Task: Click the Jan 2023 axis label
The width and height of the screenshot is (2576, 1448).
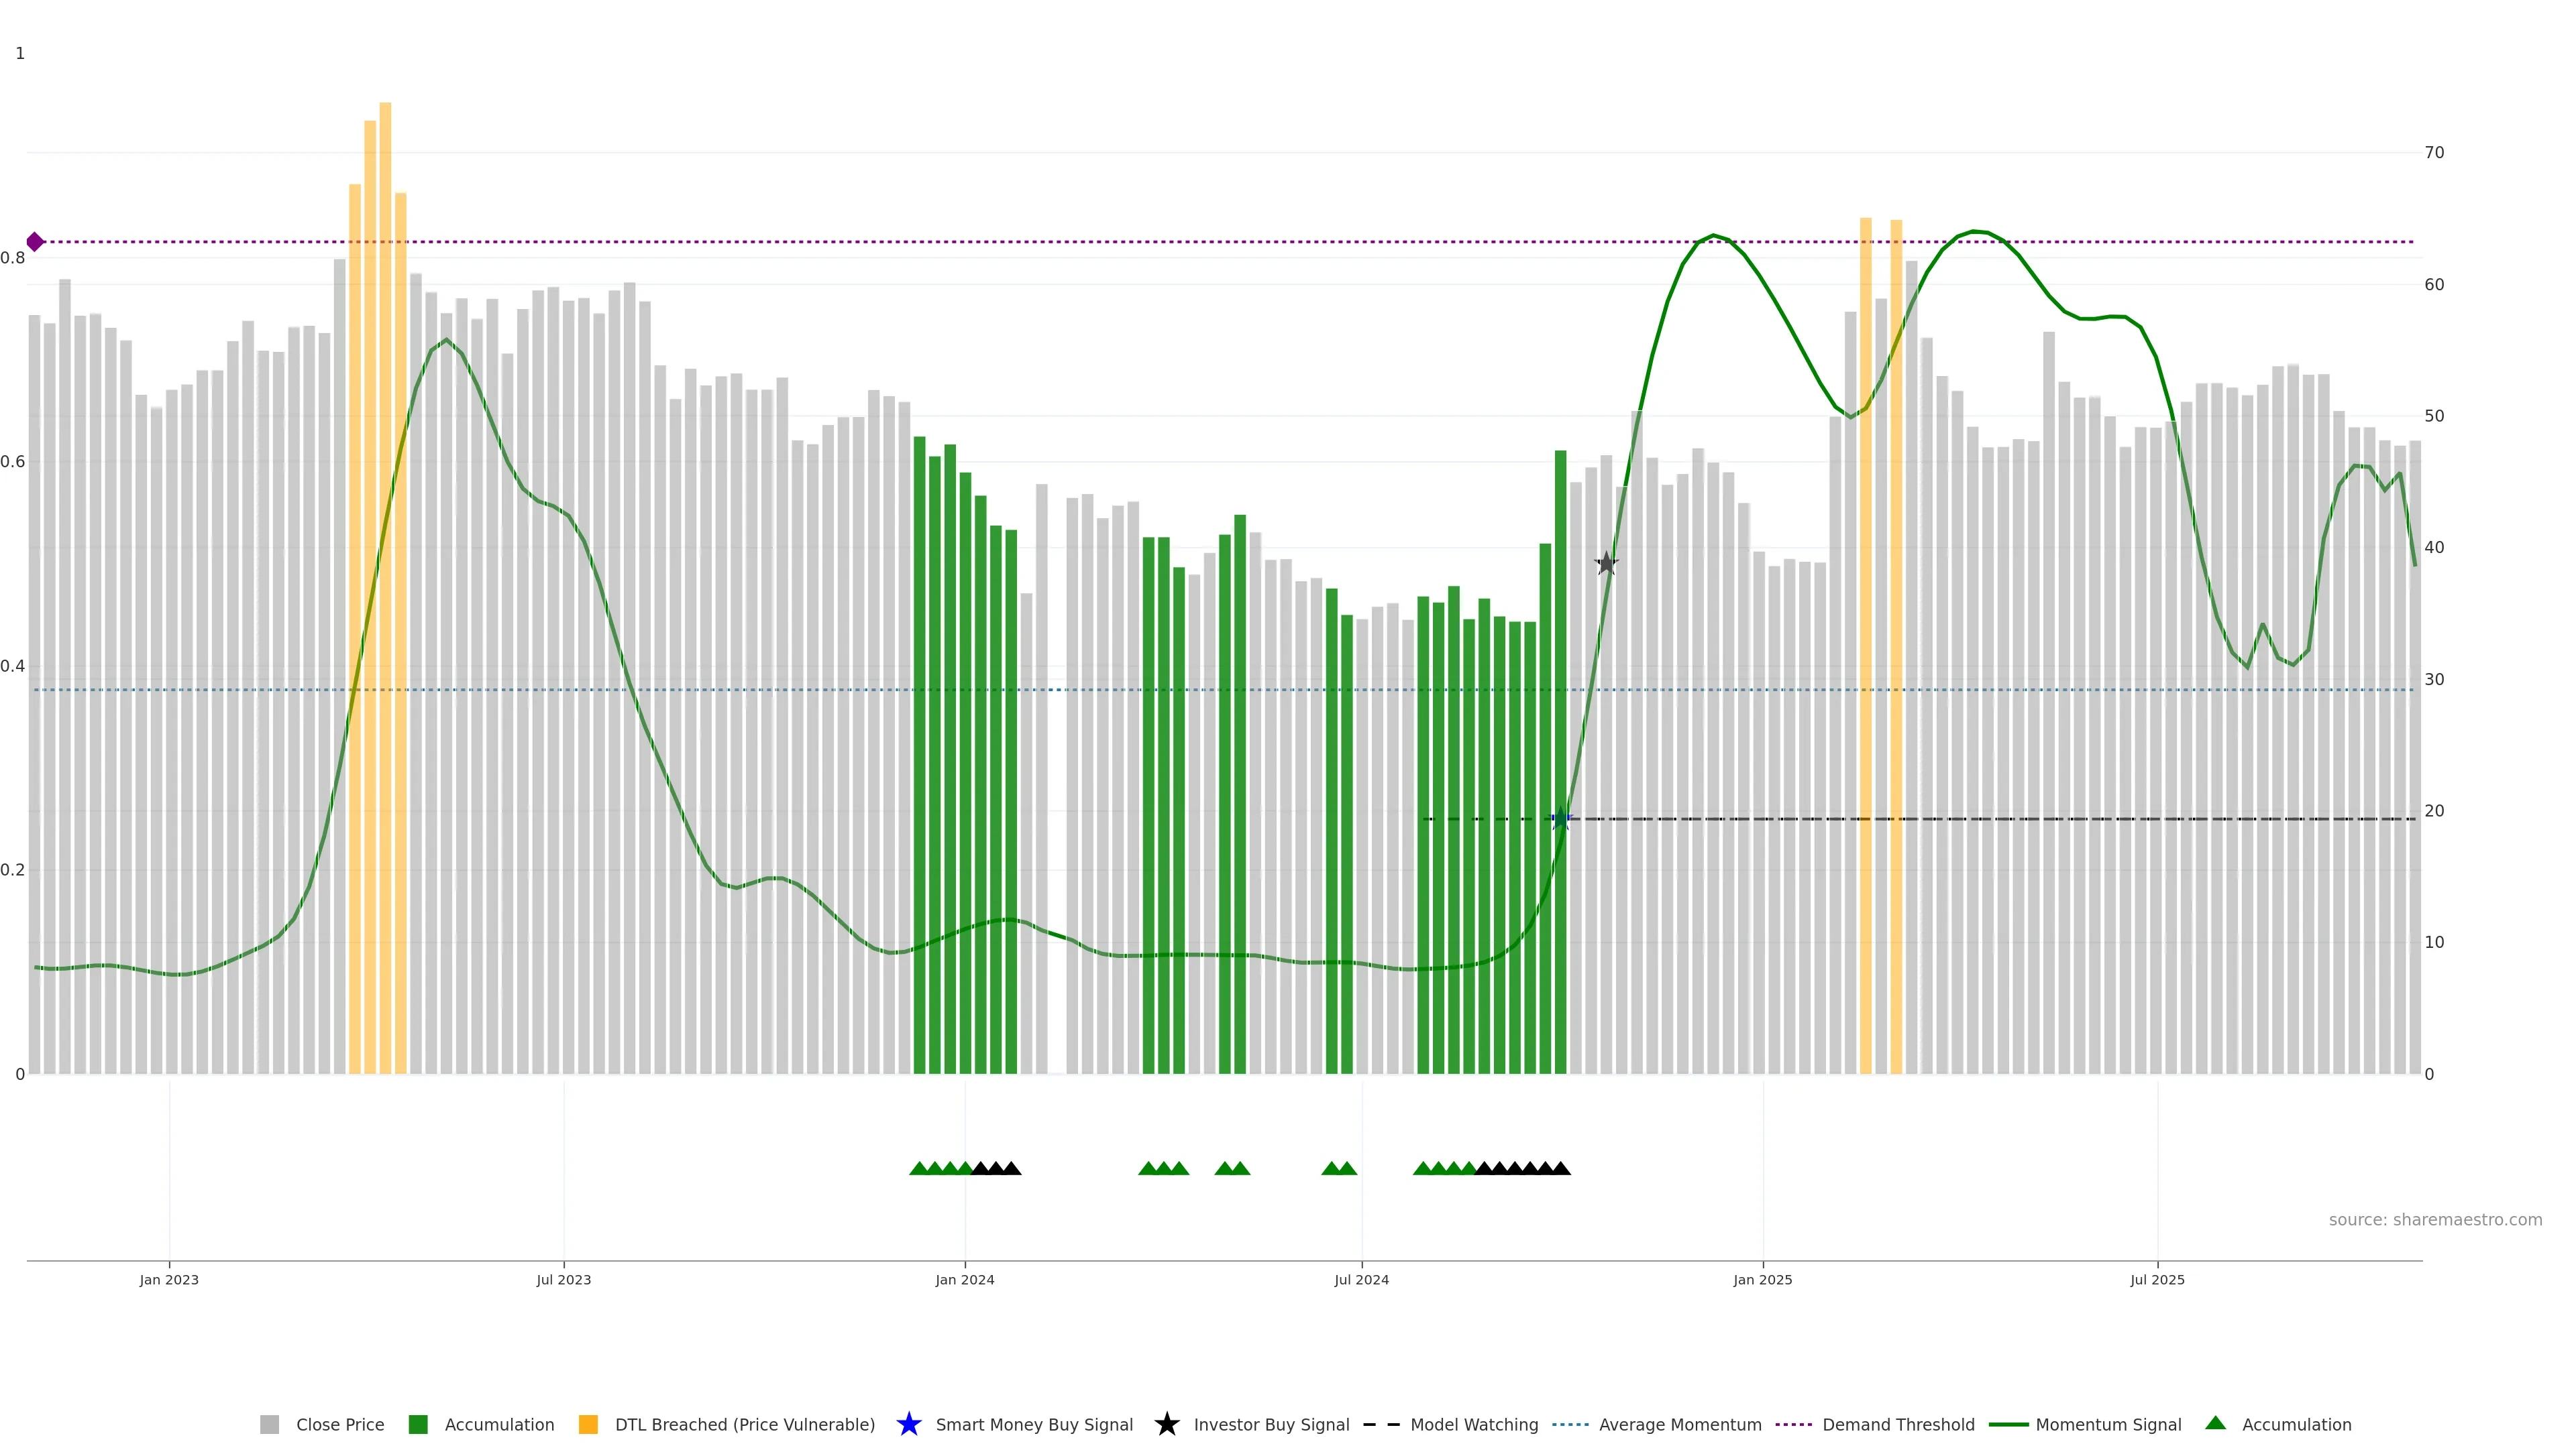Action: pos(169,1280)
